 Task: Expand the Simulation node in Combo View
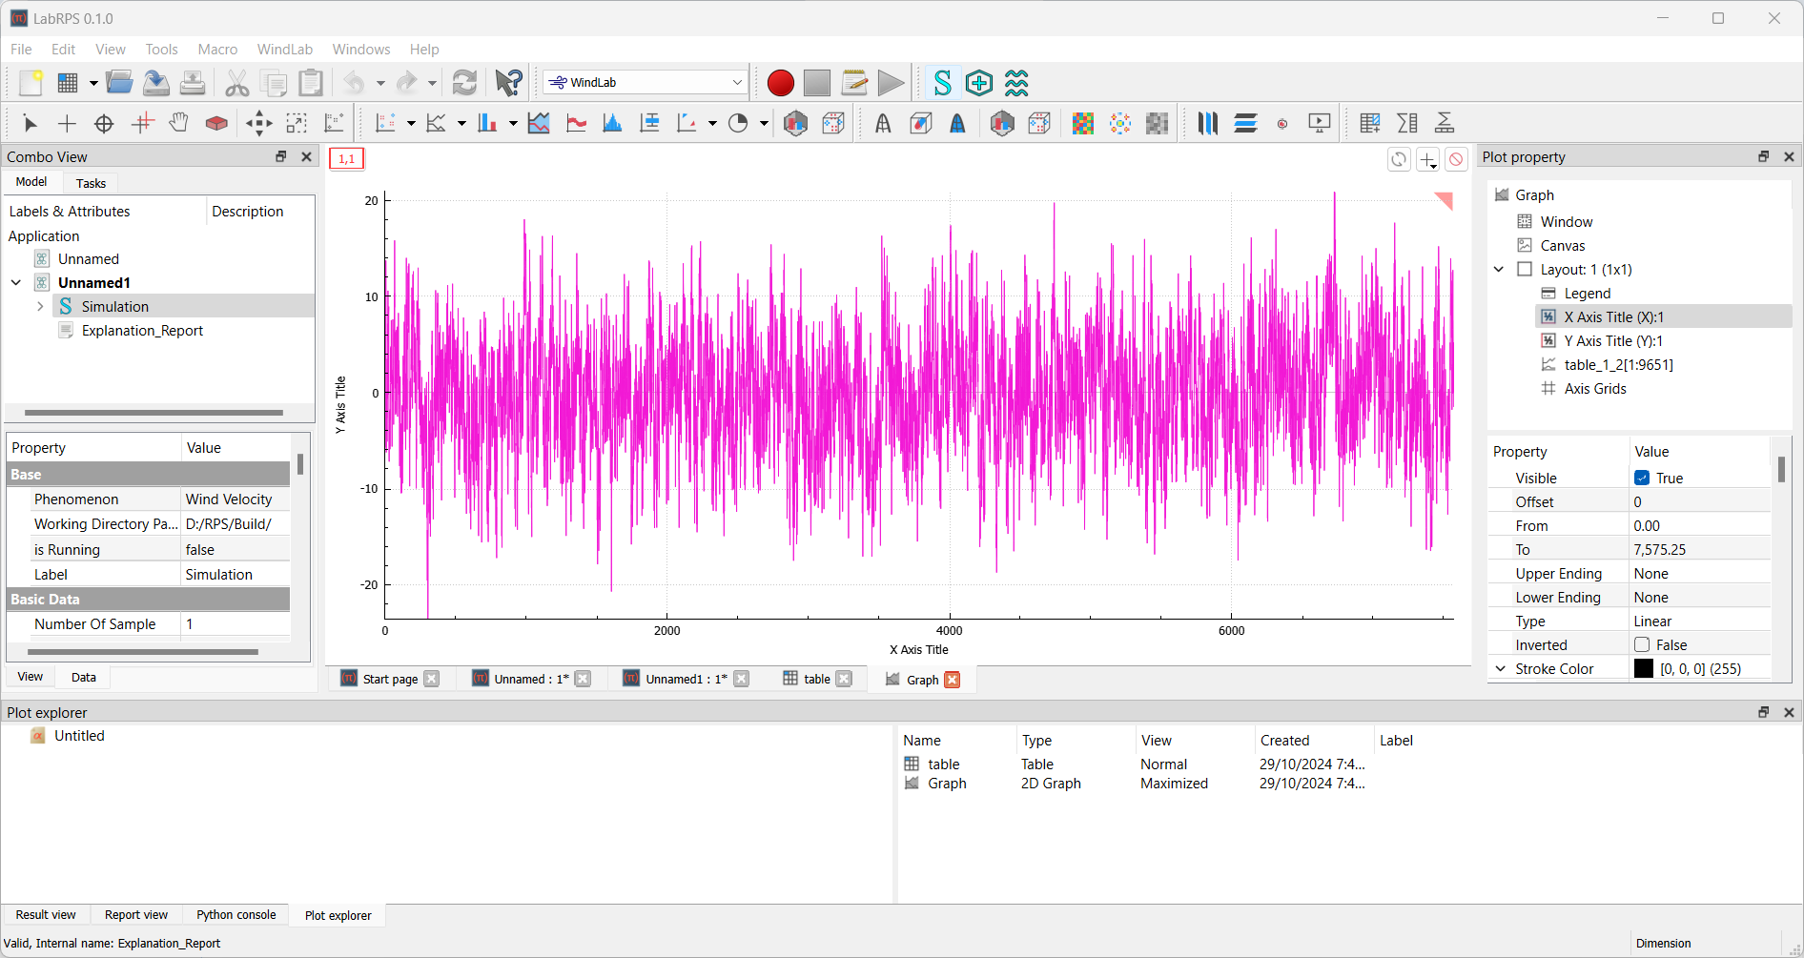click(40, 306)
